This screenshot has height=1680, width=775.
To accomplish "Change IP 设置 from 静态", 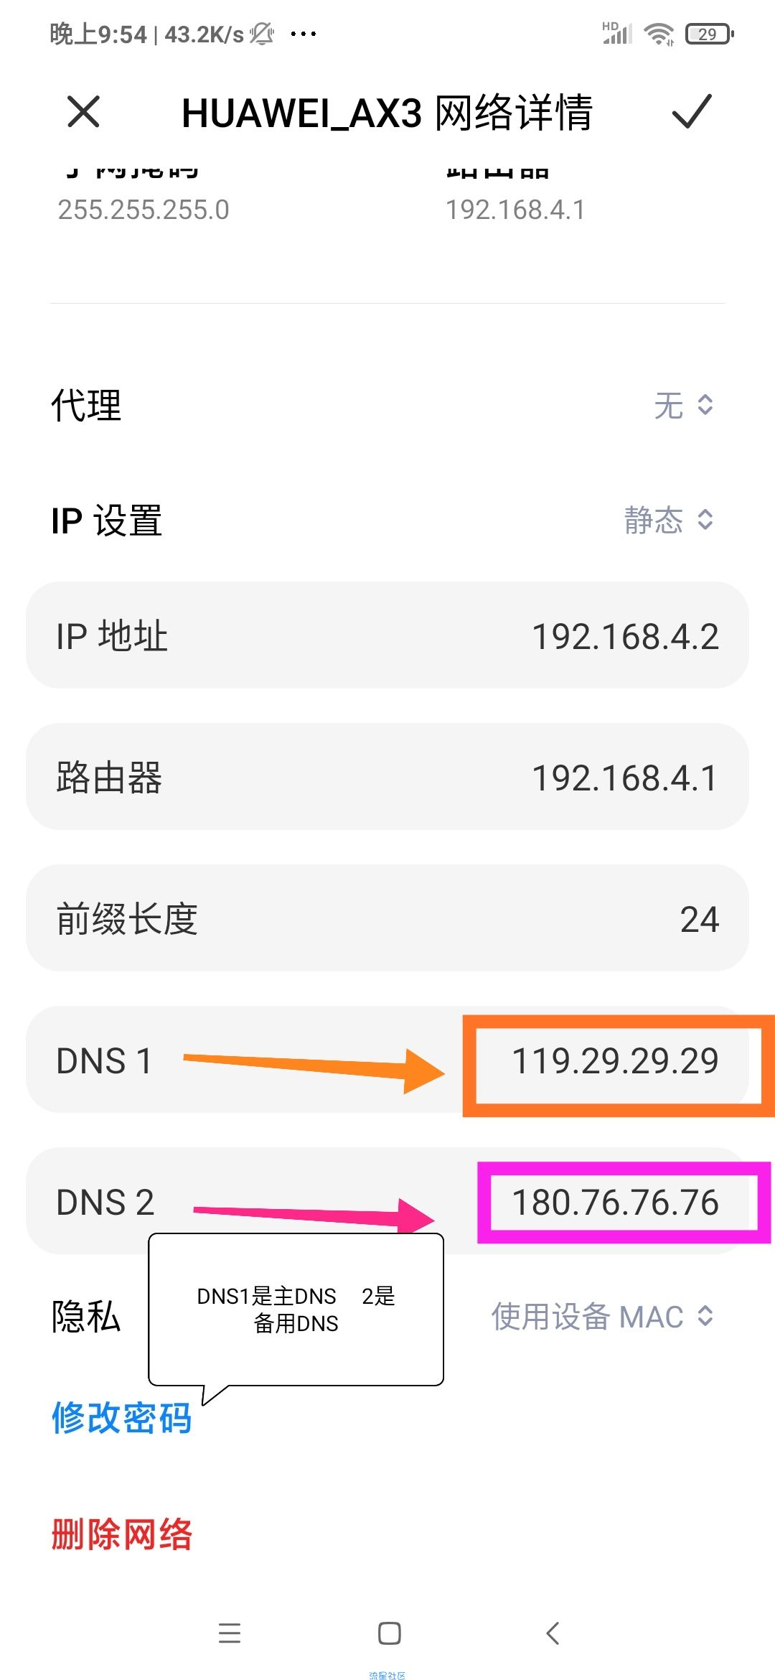I will (x=669, y=520).
